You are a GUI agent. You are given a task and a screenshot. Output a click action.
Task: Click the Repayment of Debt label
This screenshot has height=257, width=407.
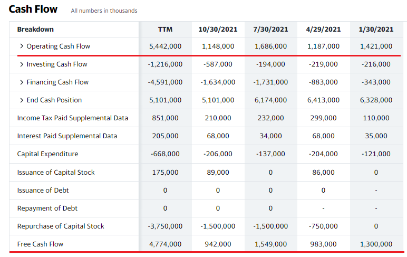point(47,208)
